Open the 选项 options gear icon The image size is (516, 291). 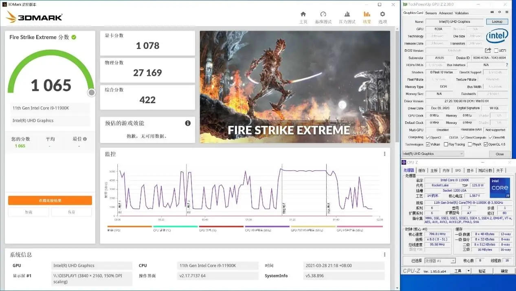click(x=382, y=14)
